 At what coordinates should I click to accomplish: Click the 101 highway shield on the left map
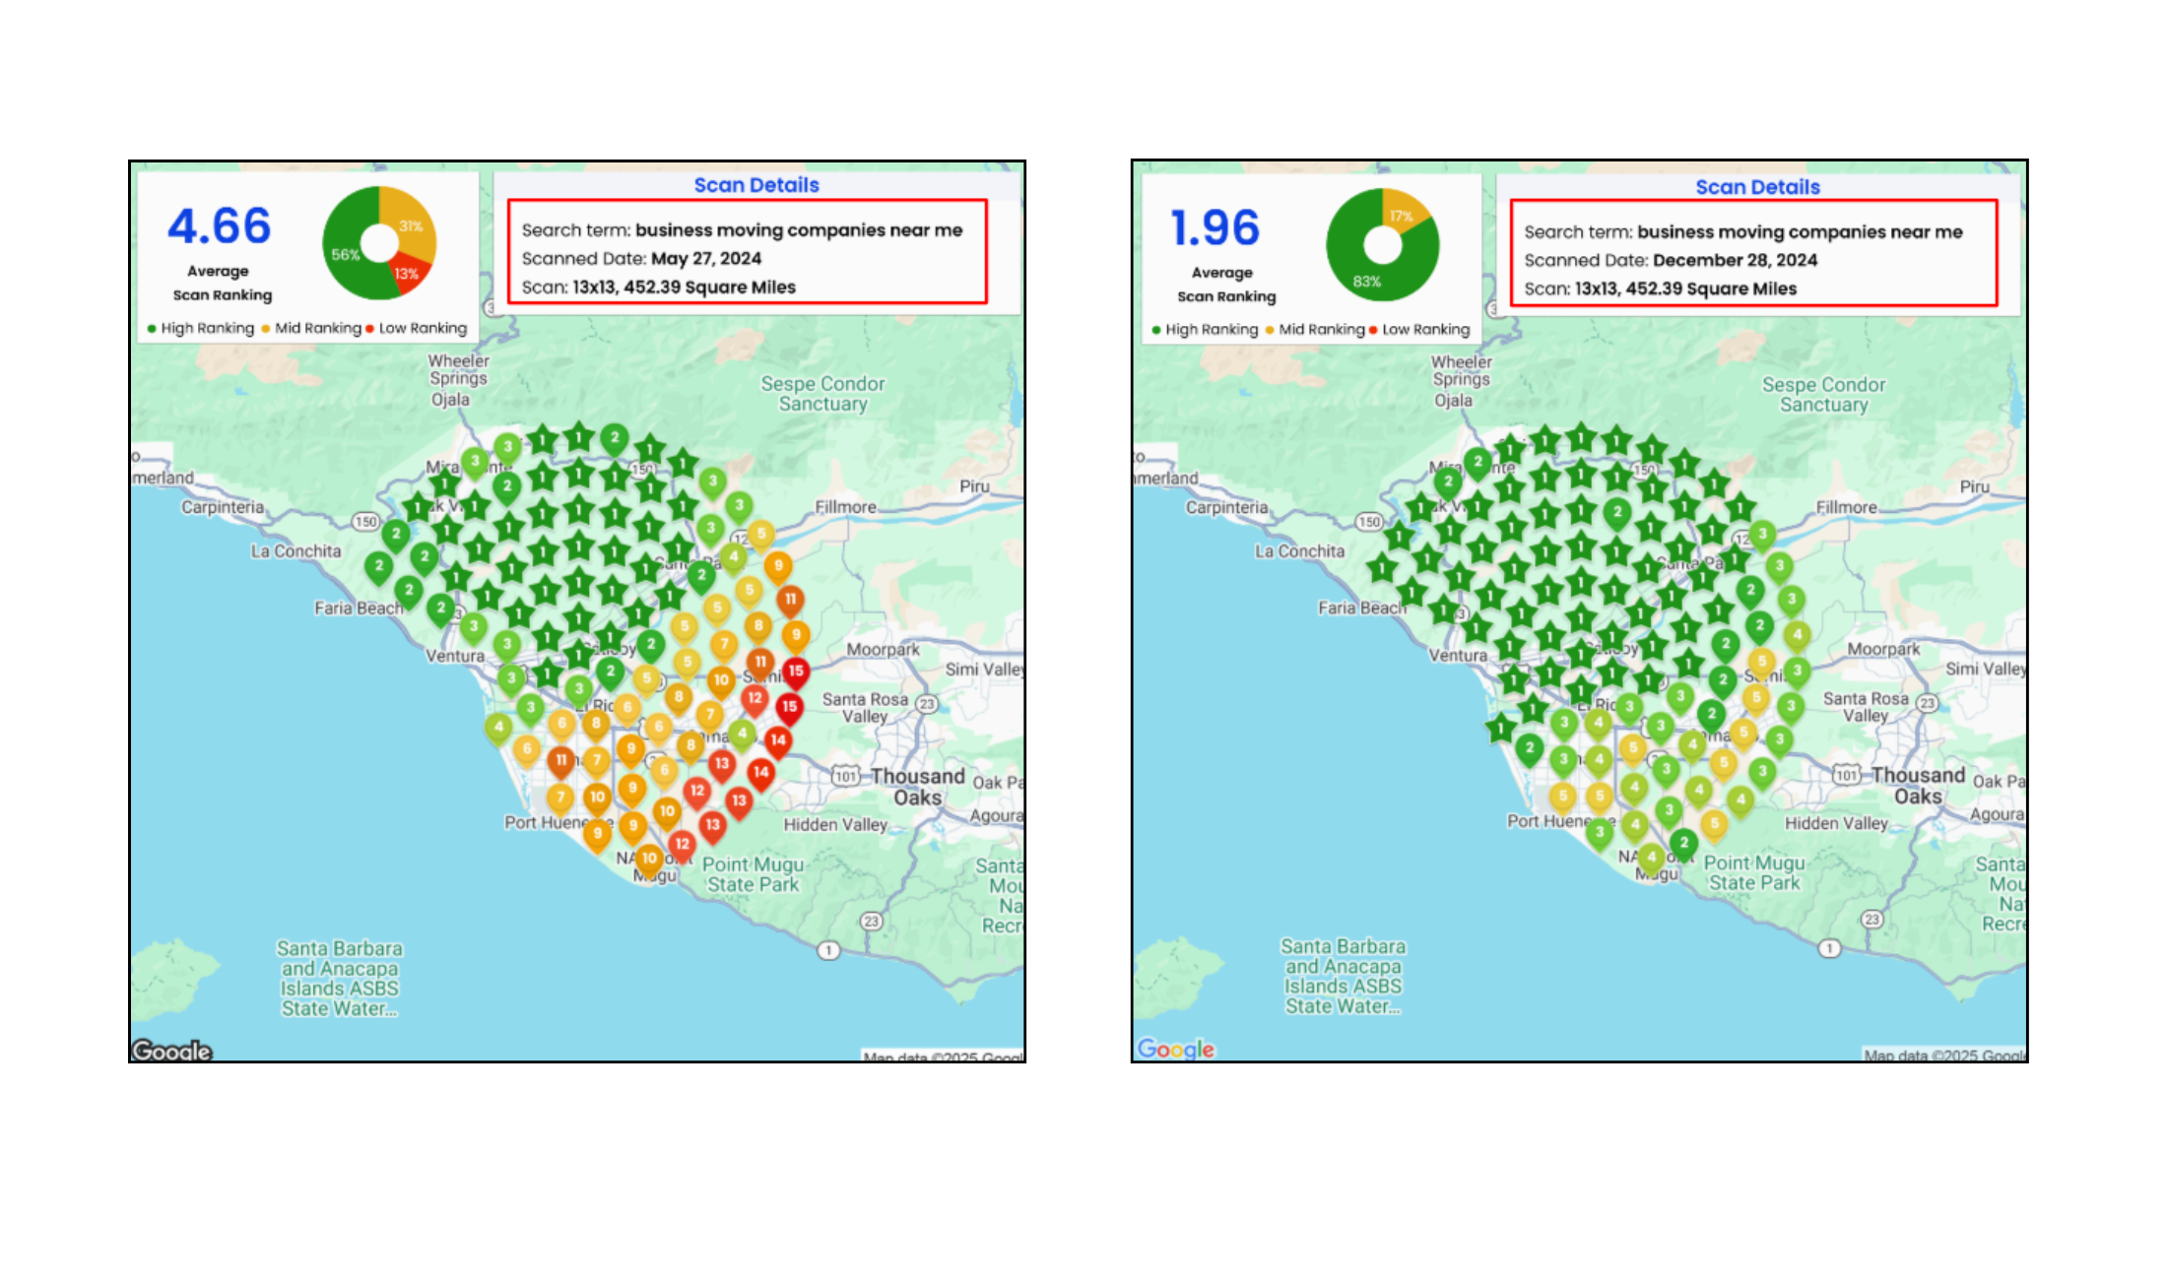pyautogui.click(x=846, y=776)
